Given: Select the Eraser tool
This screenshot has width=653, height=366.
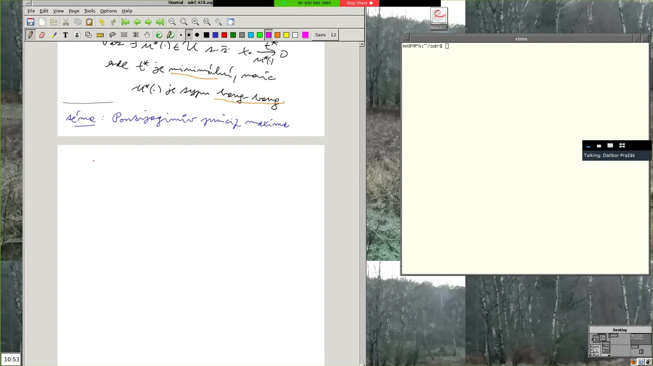Looking at the screenshot, I should (x=42, y=35).
